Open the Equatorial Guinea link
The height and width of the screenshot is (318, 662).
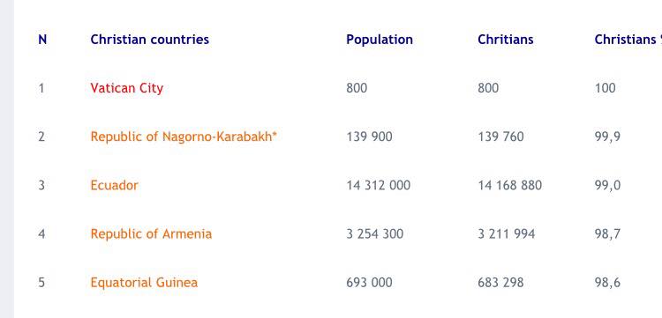[x=144, y=282]
